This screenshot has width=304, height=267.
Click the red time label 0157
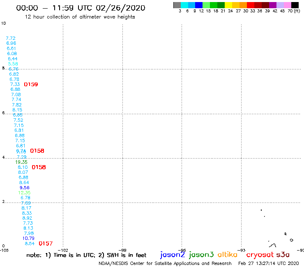click(x=46, y=244)
